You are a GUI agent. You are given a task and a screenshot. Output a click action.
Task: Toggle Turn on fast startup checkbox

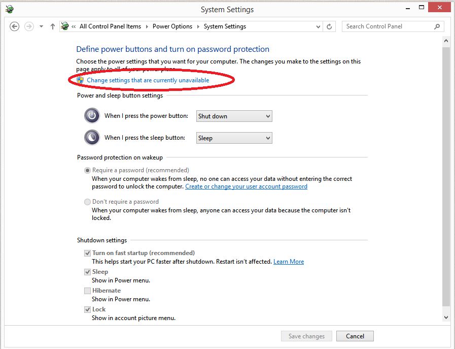pyautogui.click(x=87, y=253)
